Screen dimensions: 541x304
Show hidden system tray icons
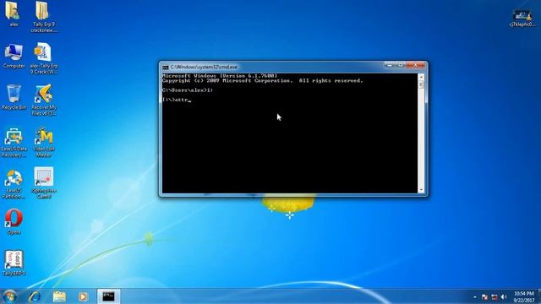(x=475, y=296)
